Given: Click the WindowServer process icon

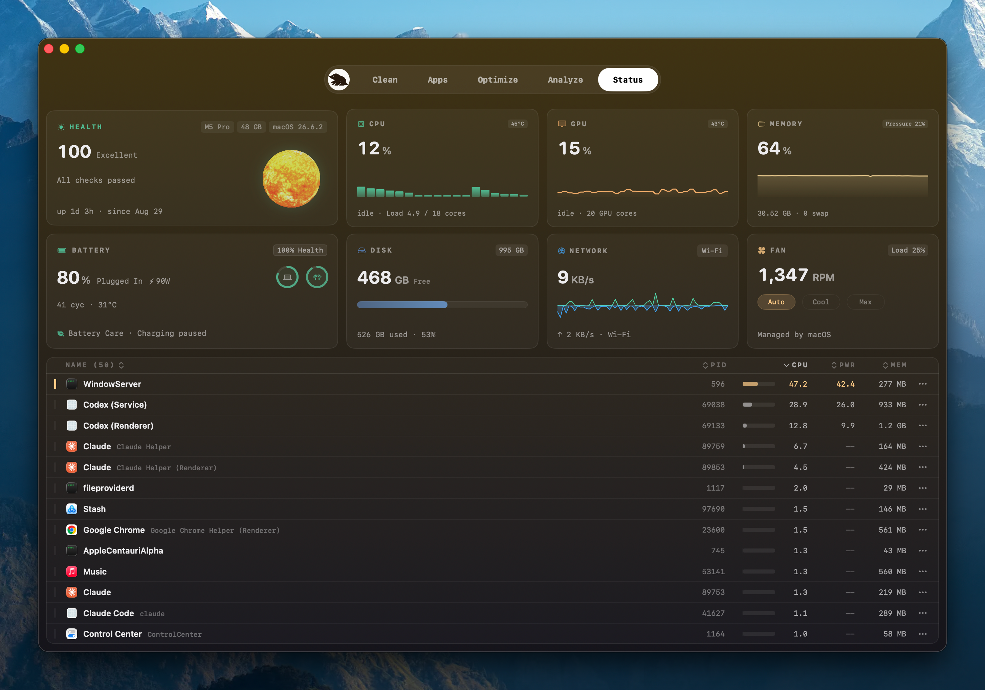Looking at the screenshot, I should pos(72,384).
